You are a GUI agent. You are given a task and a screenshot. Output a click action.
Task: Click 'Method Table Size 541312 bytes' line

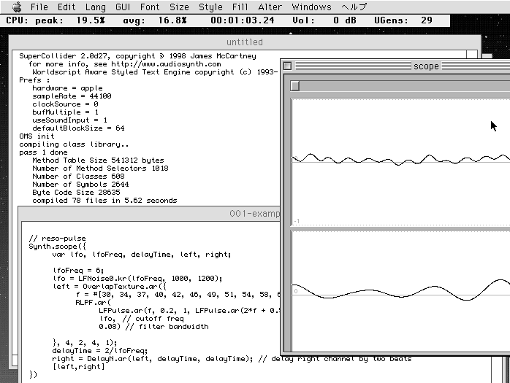(98, 160)
